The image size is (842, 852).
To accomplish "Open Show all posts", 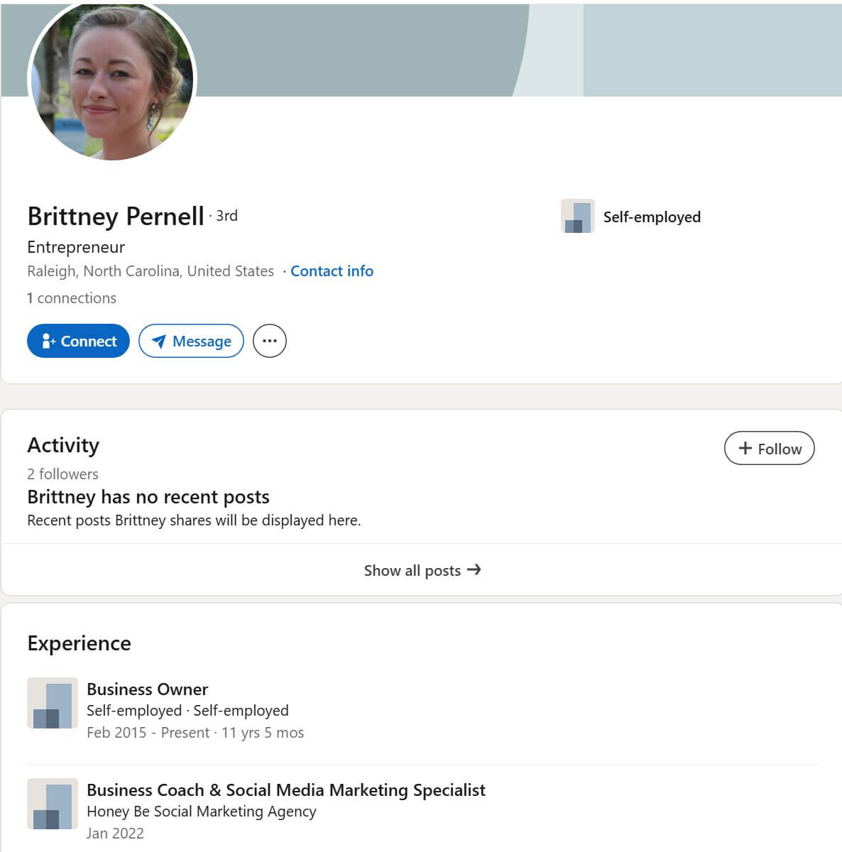I will click(x=422, y=570).
